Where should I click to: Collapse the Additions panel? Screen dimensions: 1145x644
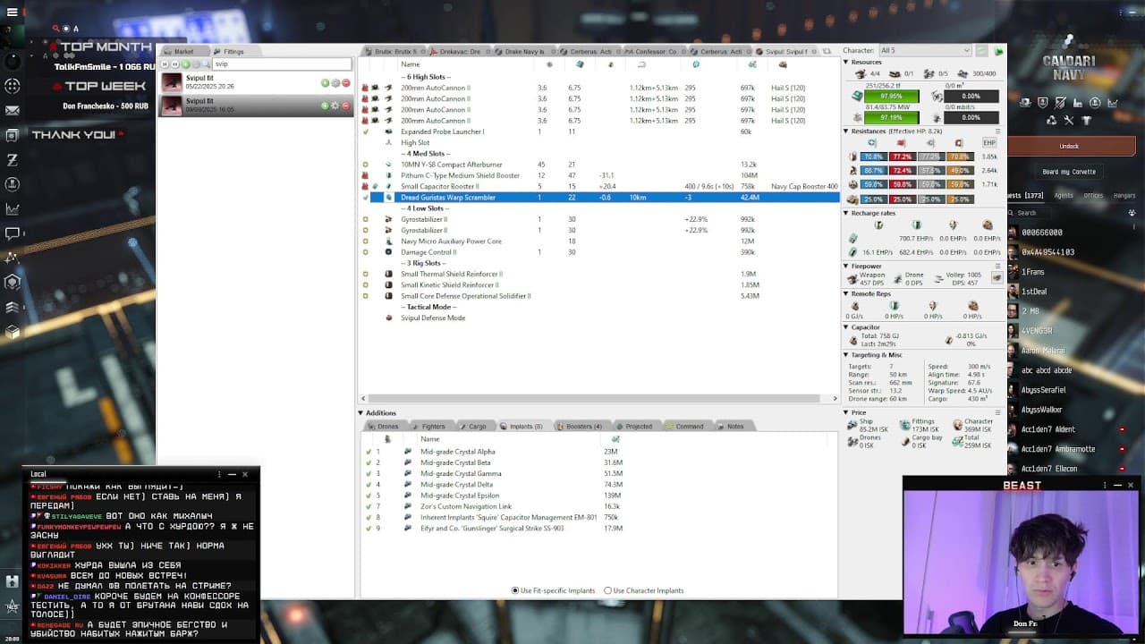[361, 413]
